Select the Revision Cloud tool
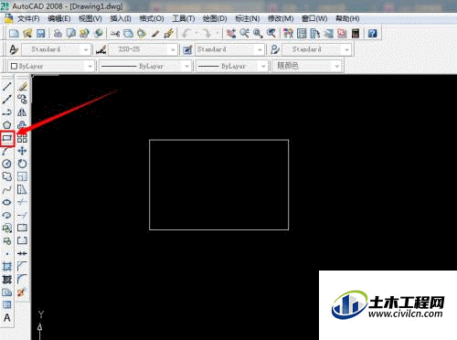Viewport: 457px width, 340px height. (7, 176)
